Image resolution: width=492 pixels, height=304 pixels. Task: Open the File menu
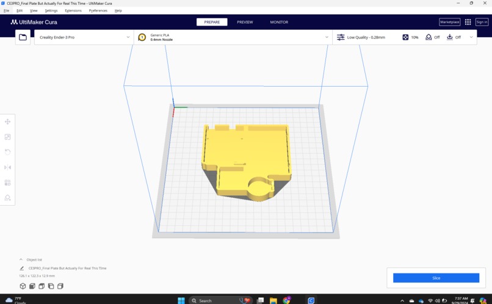coord(6,10)
